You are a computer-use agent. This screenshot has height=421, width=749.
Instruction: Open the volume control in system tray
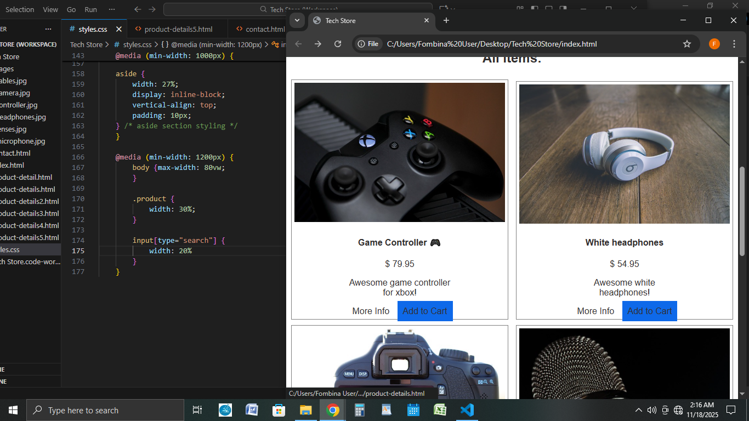[652, 410]
